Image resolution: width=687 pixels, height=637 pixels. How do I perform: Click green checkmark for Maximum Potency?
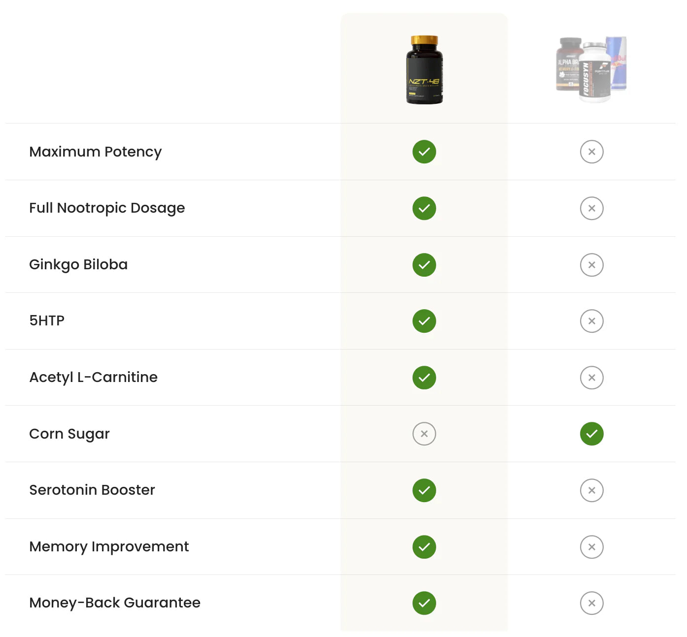pos(424,152)
